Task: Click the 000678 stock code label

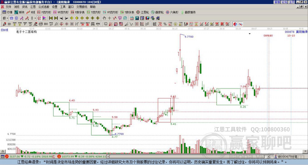Action: pos(290,32)
